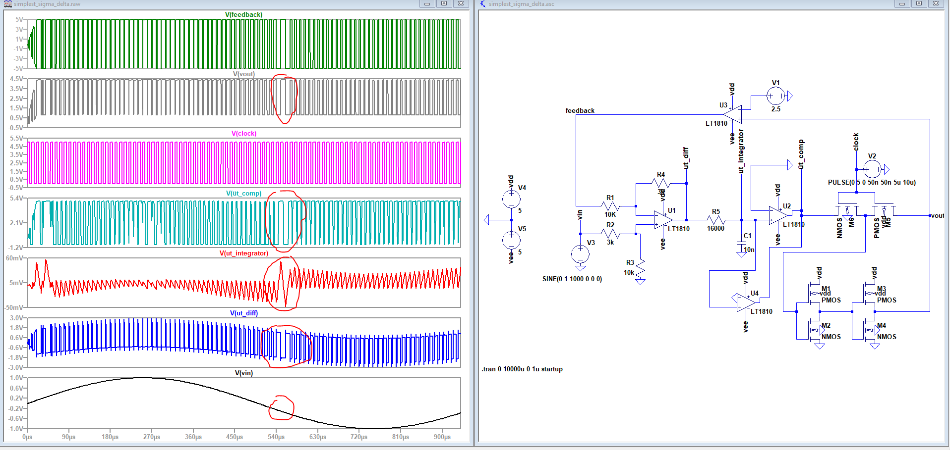Screen dimensions: 950x450
Task: Select the U1 LT1810 op-amp symbol
Action: pyautogui.click(x=662, y=220)
